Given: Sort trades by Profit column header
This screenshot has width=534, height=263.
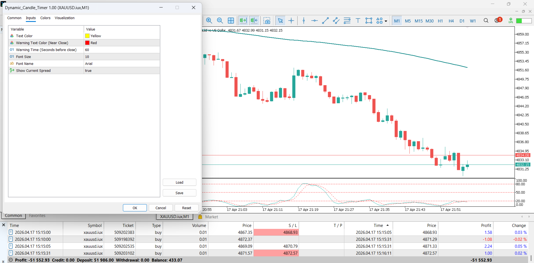Looking at the screenshot, I should click(486, 226).
